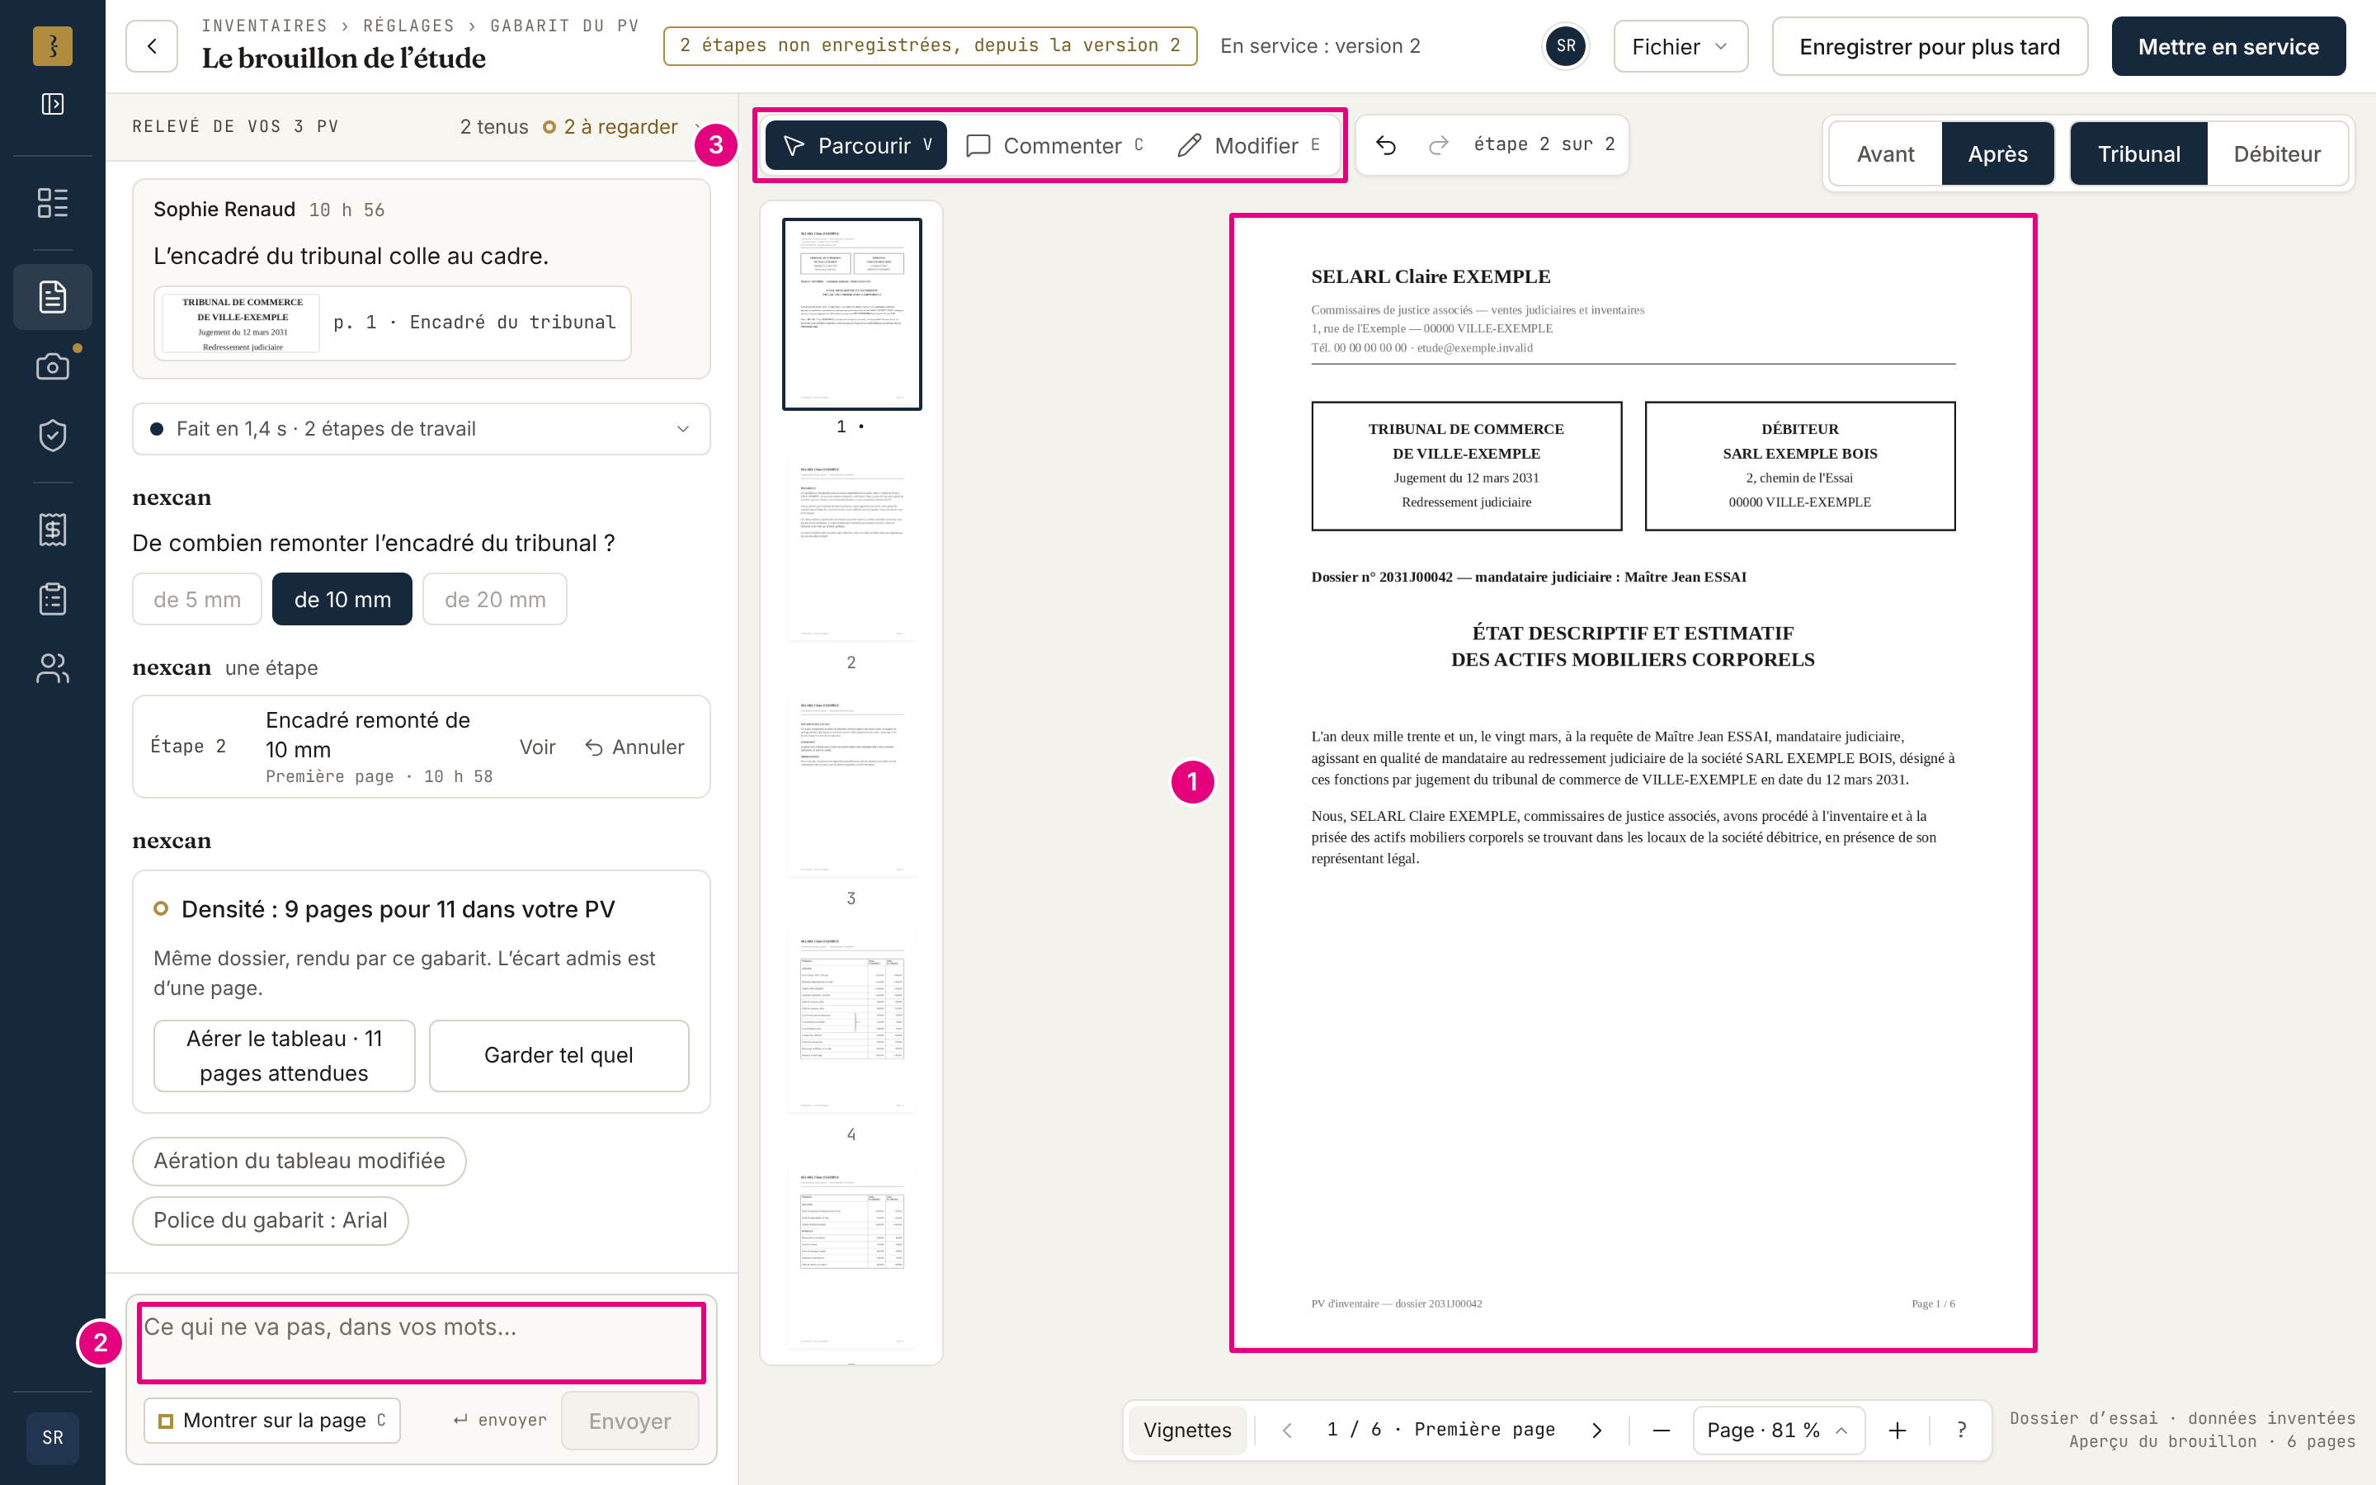Screen dimensions: 2376x1485
Task: Choose the de 20 mm option
Action: click(495, 599)
